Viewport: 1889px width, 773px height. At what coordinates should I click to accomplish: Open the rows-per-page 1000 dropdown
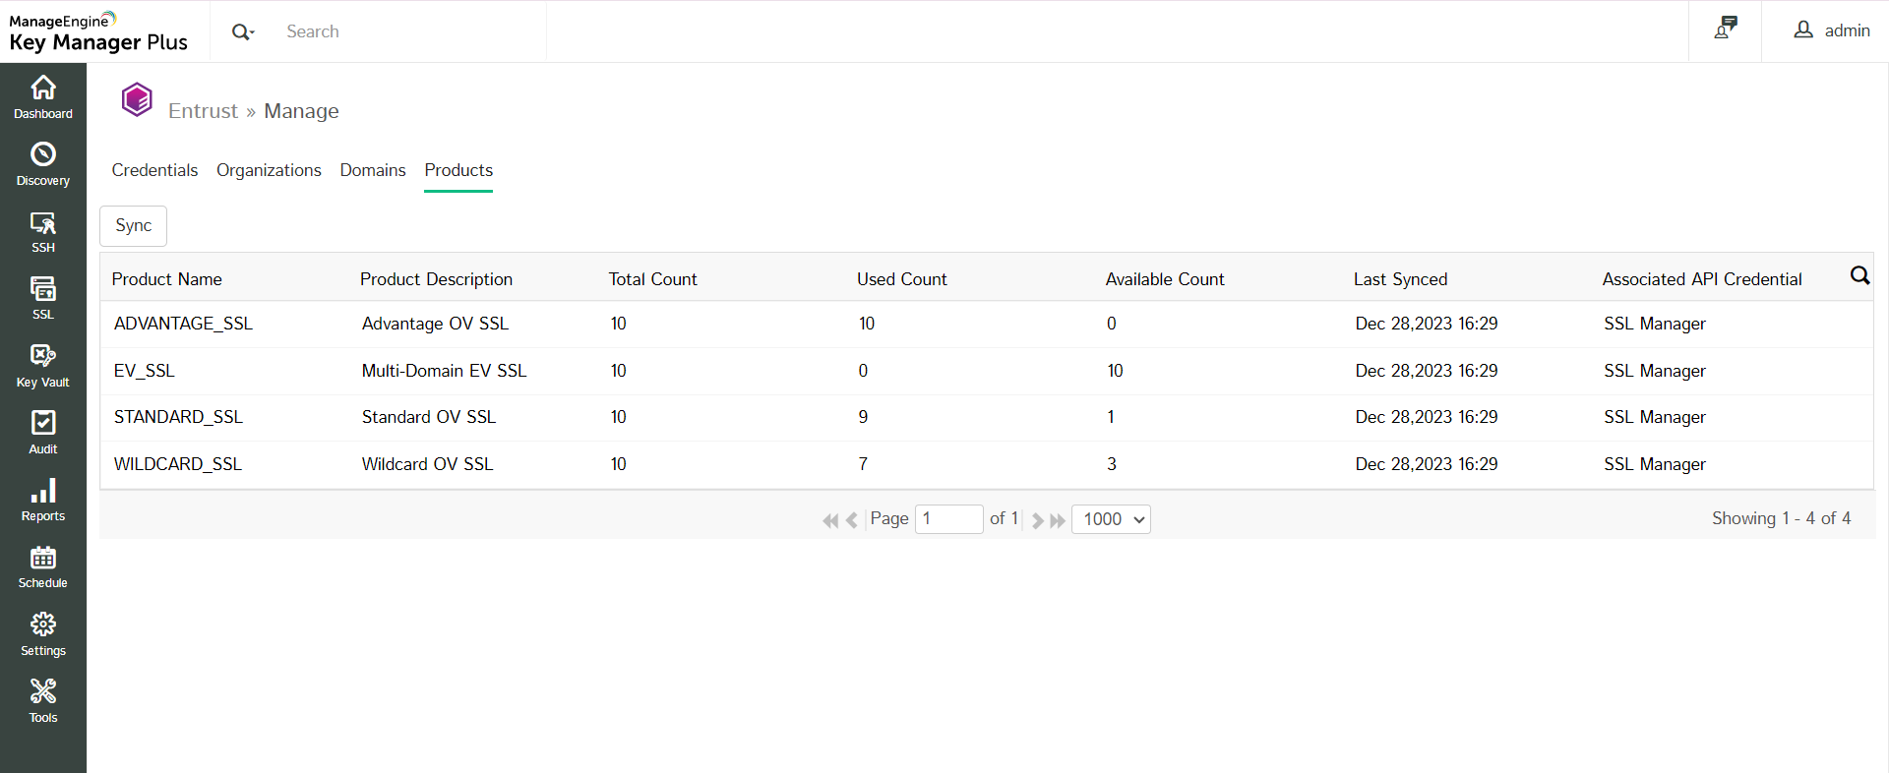pos(1111,519)
